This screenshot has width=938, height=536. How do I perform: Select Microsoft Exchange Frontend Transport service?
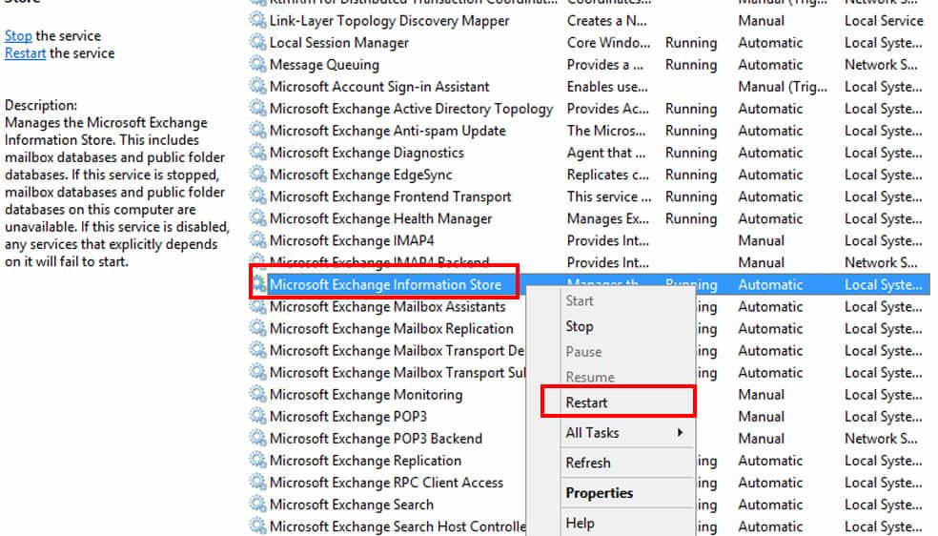[390, 196]
